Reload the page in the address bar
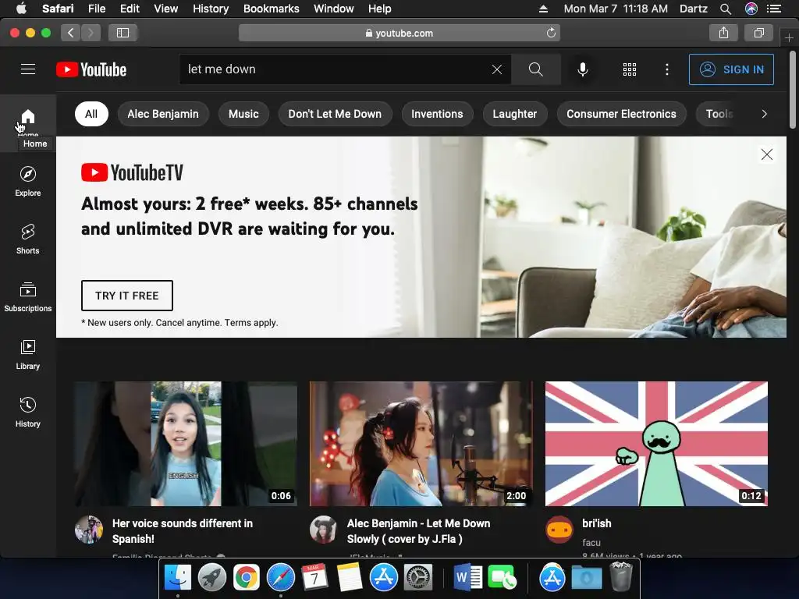The height and width of the screenshot is (599, 799). 551,33
